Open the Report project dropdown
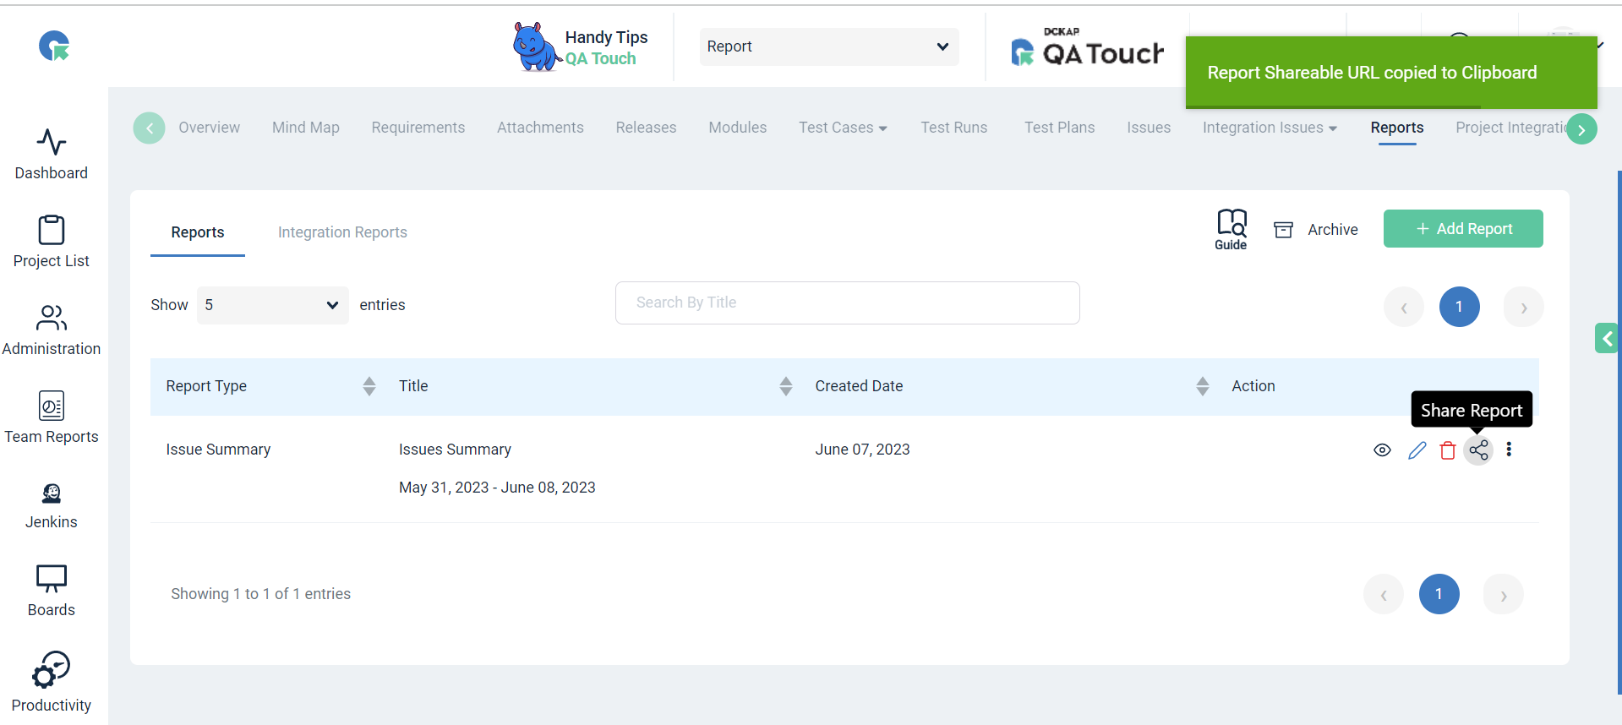 point(829,46)
